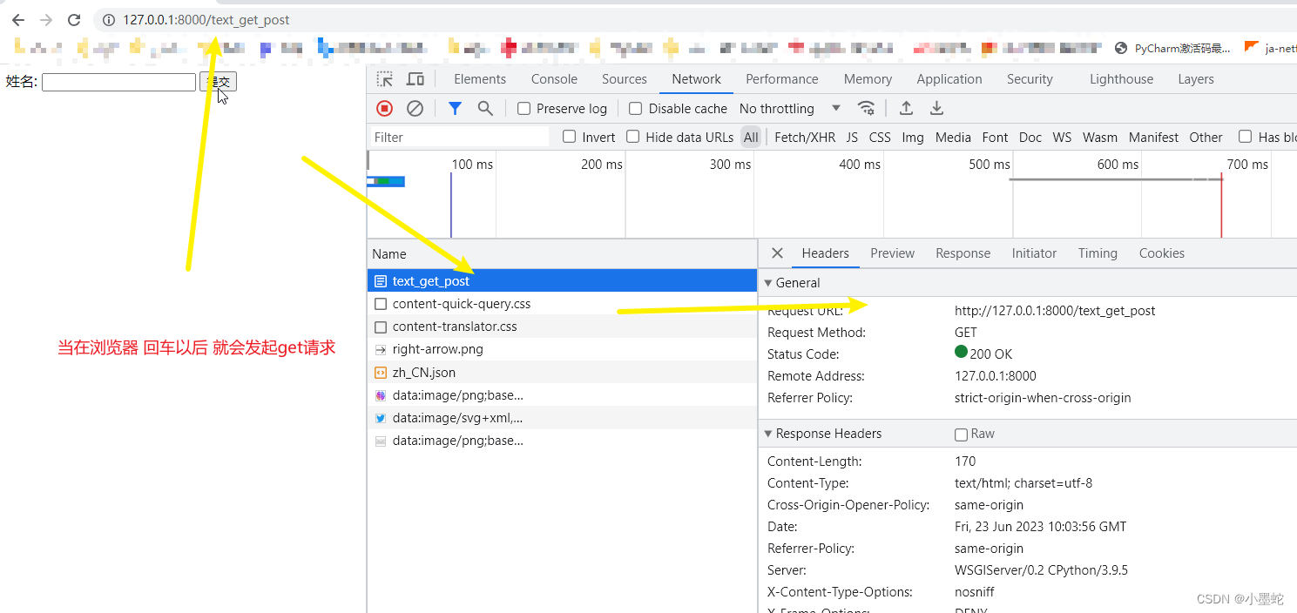
Task: Click the browser address bar URL
Action: (206, 19)
